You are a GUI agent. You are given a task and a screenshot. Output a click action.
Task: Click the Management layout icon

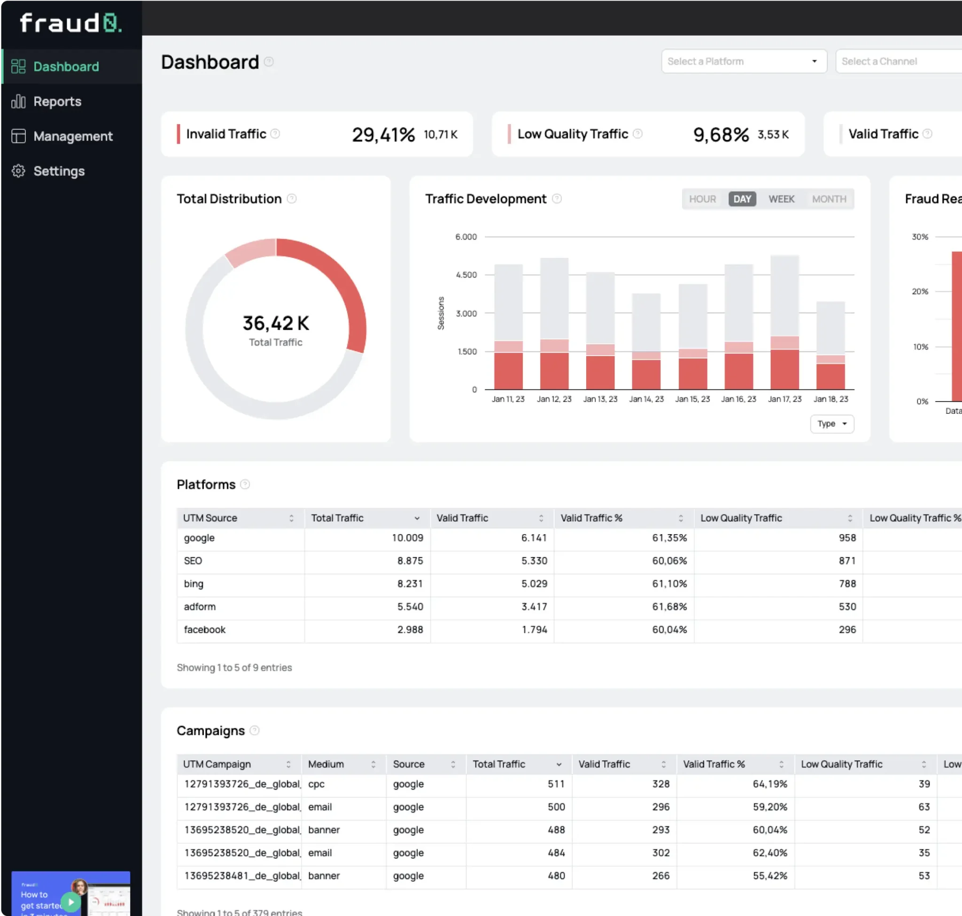pyautogui.click(x=18, y=136)
